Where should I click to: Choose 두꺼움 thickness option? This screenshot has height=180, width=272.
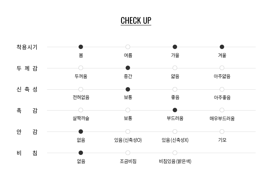pos(81,68)
